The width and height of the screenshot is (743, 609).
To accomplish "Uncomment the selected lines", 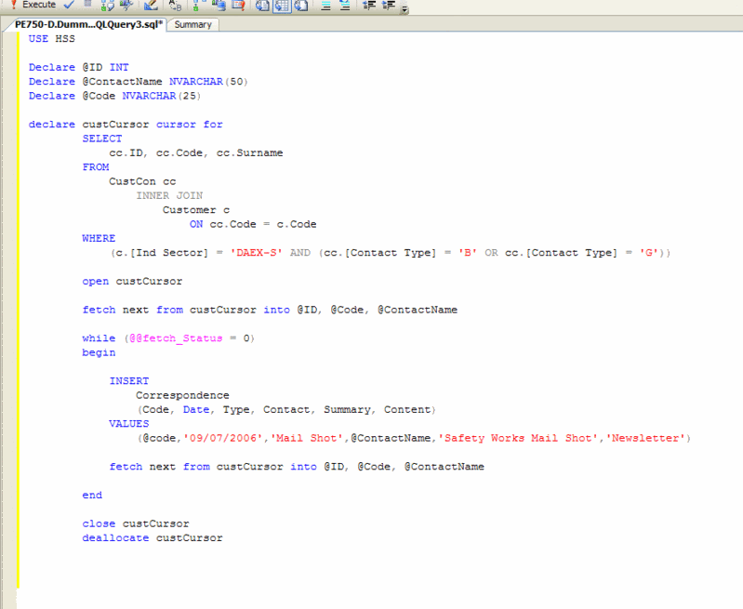I will [345, 5].
